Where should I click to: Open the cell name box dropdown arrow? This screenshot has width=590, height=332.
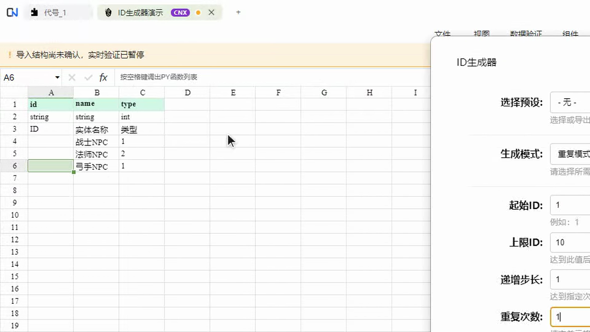pyautogui.click(x=57, y=77)
